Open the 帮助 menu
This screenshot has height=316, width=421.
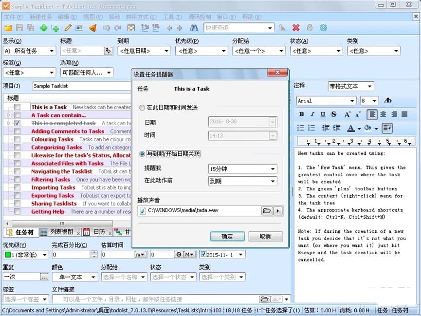pos(252,17)
